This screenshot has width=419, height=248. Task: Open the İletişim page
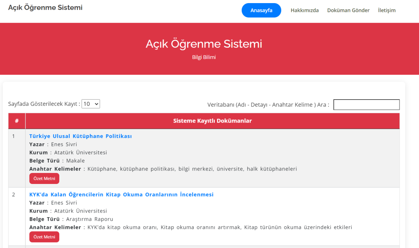click(387, 10)
